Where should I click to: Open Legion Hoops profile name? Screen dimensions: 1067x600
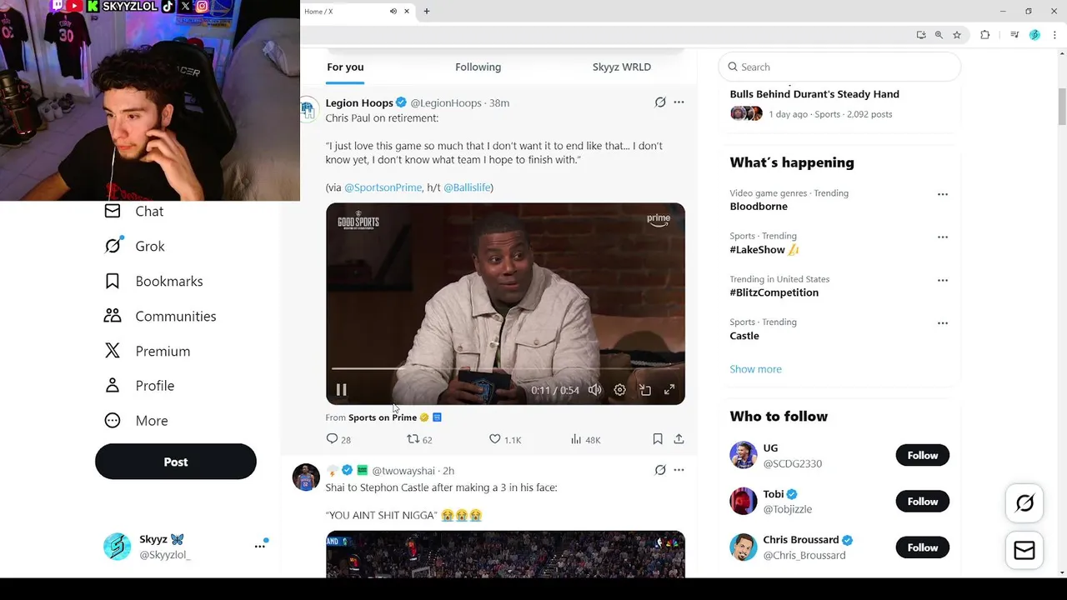click(x=359, y=102)
